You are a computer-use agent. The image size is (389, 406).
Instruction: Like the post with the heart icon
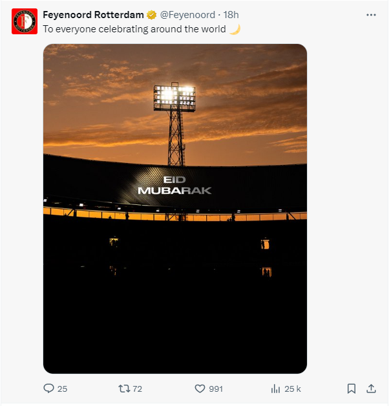pos(200,389)
